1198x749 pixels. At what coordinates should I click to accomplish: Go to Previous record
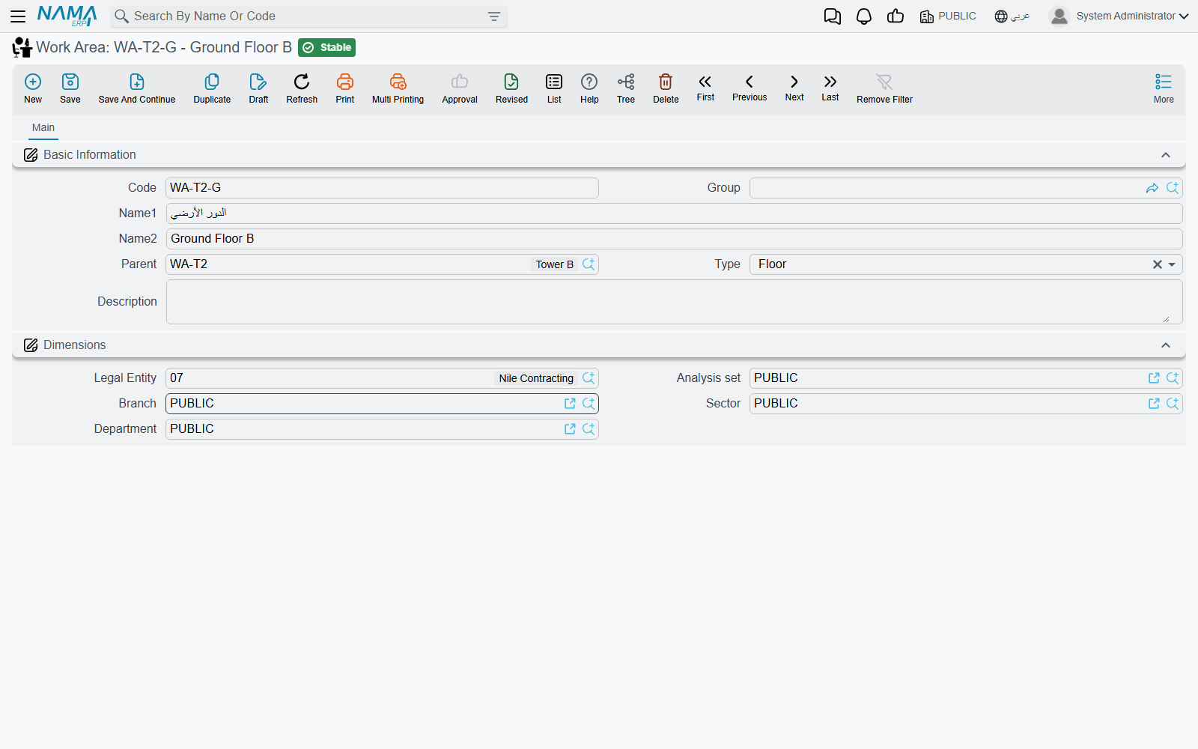749,88
